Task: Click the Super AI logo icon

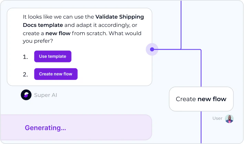Action: point(26,95)
